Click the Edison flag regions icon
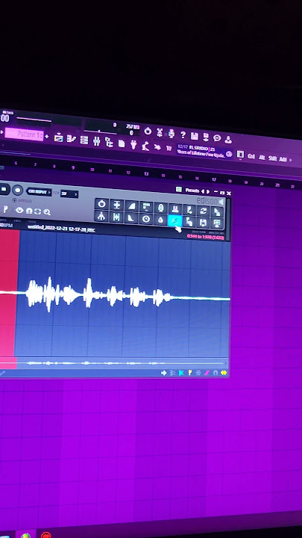Viewport: 302px width, 538px height. click(x=5, y=209)
